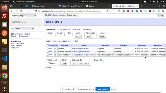The height and width of the screenshot is (93, 166).
Task: Switch to the Home - Canva tab
Action: (40, 6)
